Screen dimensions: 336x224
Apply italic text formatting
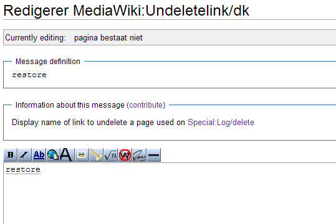[x=24, y=155]
